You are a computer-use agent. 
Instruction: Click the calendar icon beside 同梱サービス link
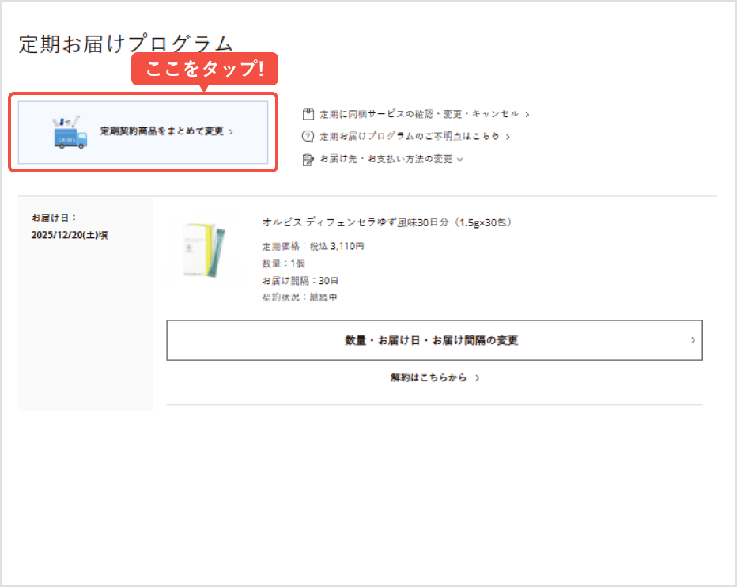point(308,113)
